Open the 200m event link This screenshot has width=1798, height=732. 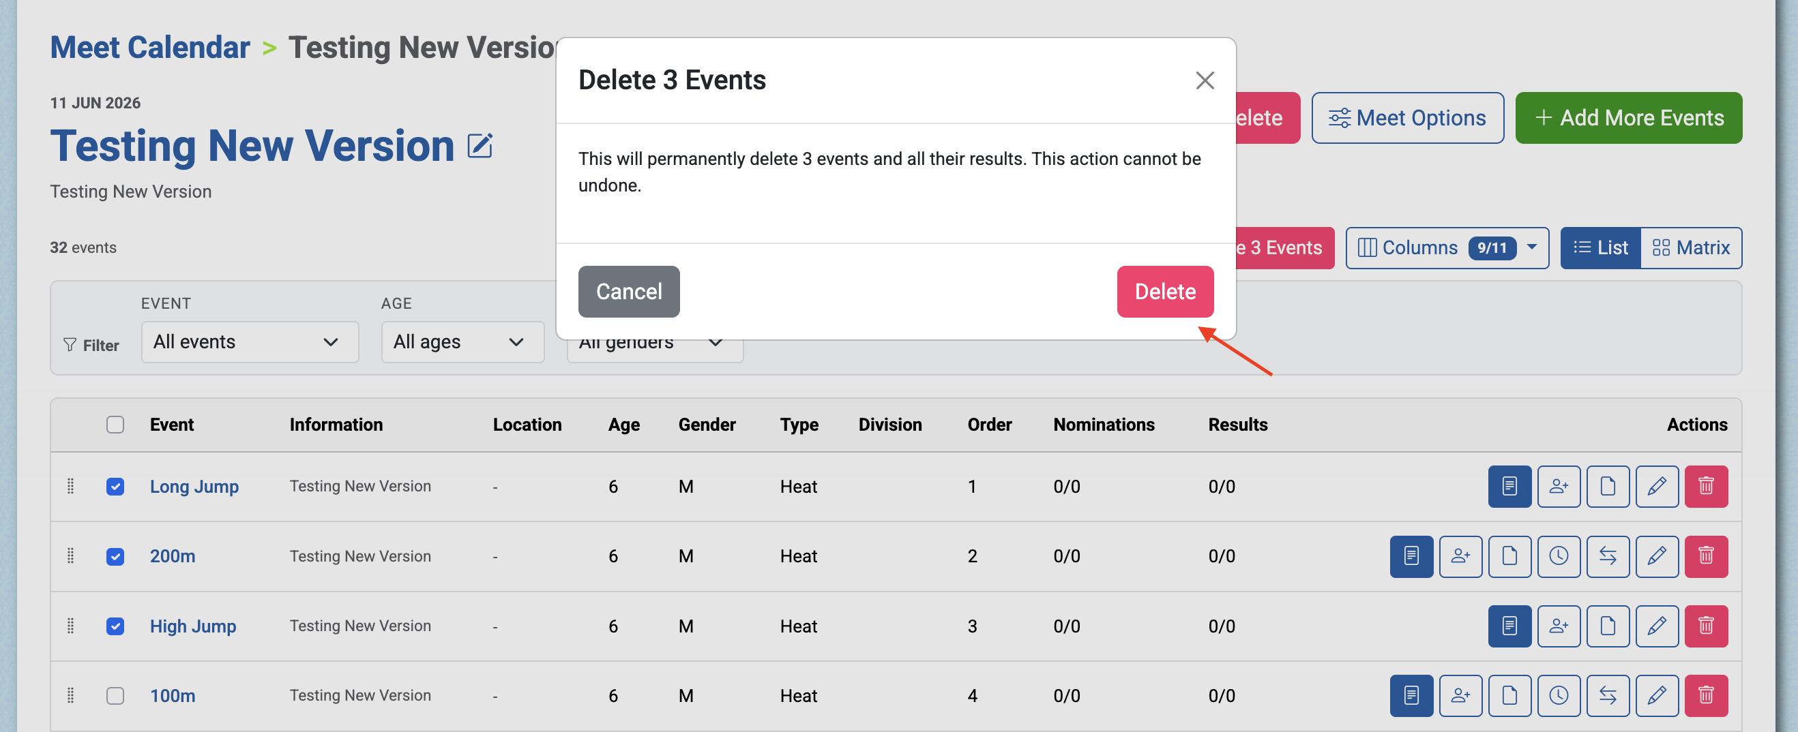pyautogui.click(x=173, y=555)
